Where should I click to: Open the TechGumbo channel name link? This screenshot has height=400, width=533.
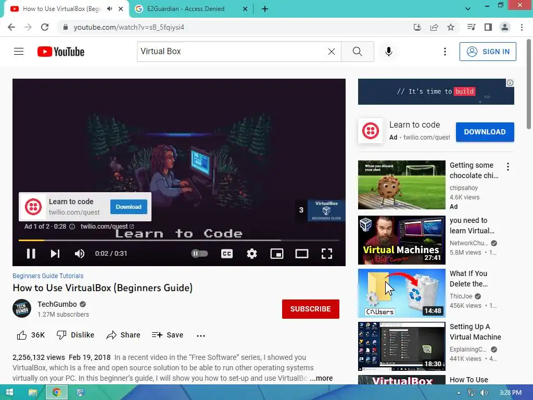pos(57,304)
